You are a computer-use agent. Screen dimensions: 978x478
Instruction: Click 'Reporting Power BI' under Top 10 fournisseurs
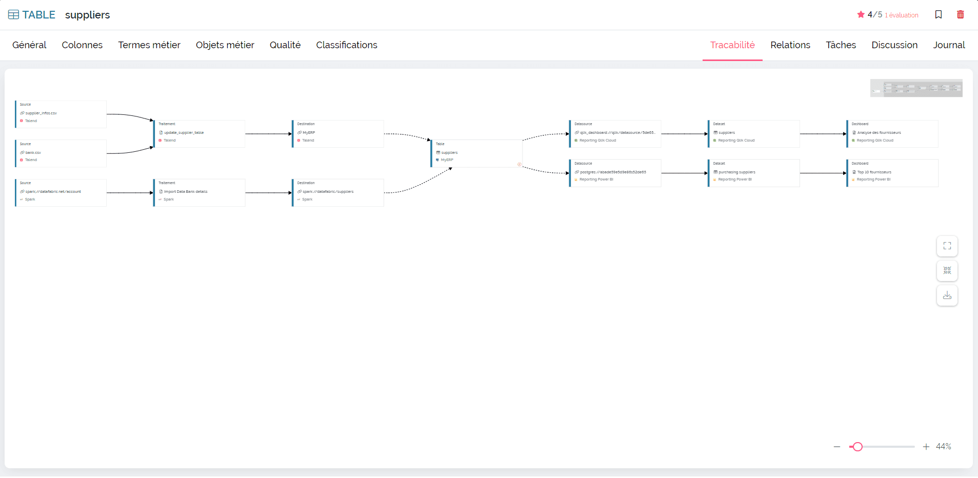[x=873, y=180]
